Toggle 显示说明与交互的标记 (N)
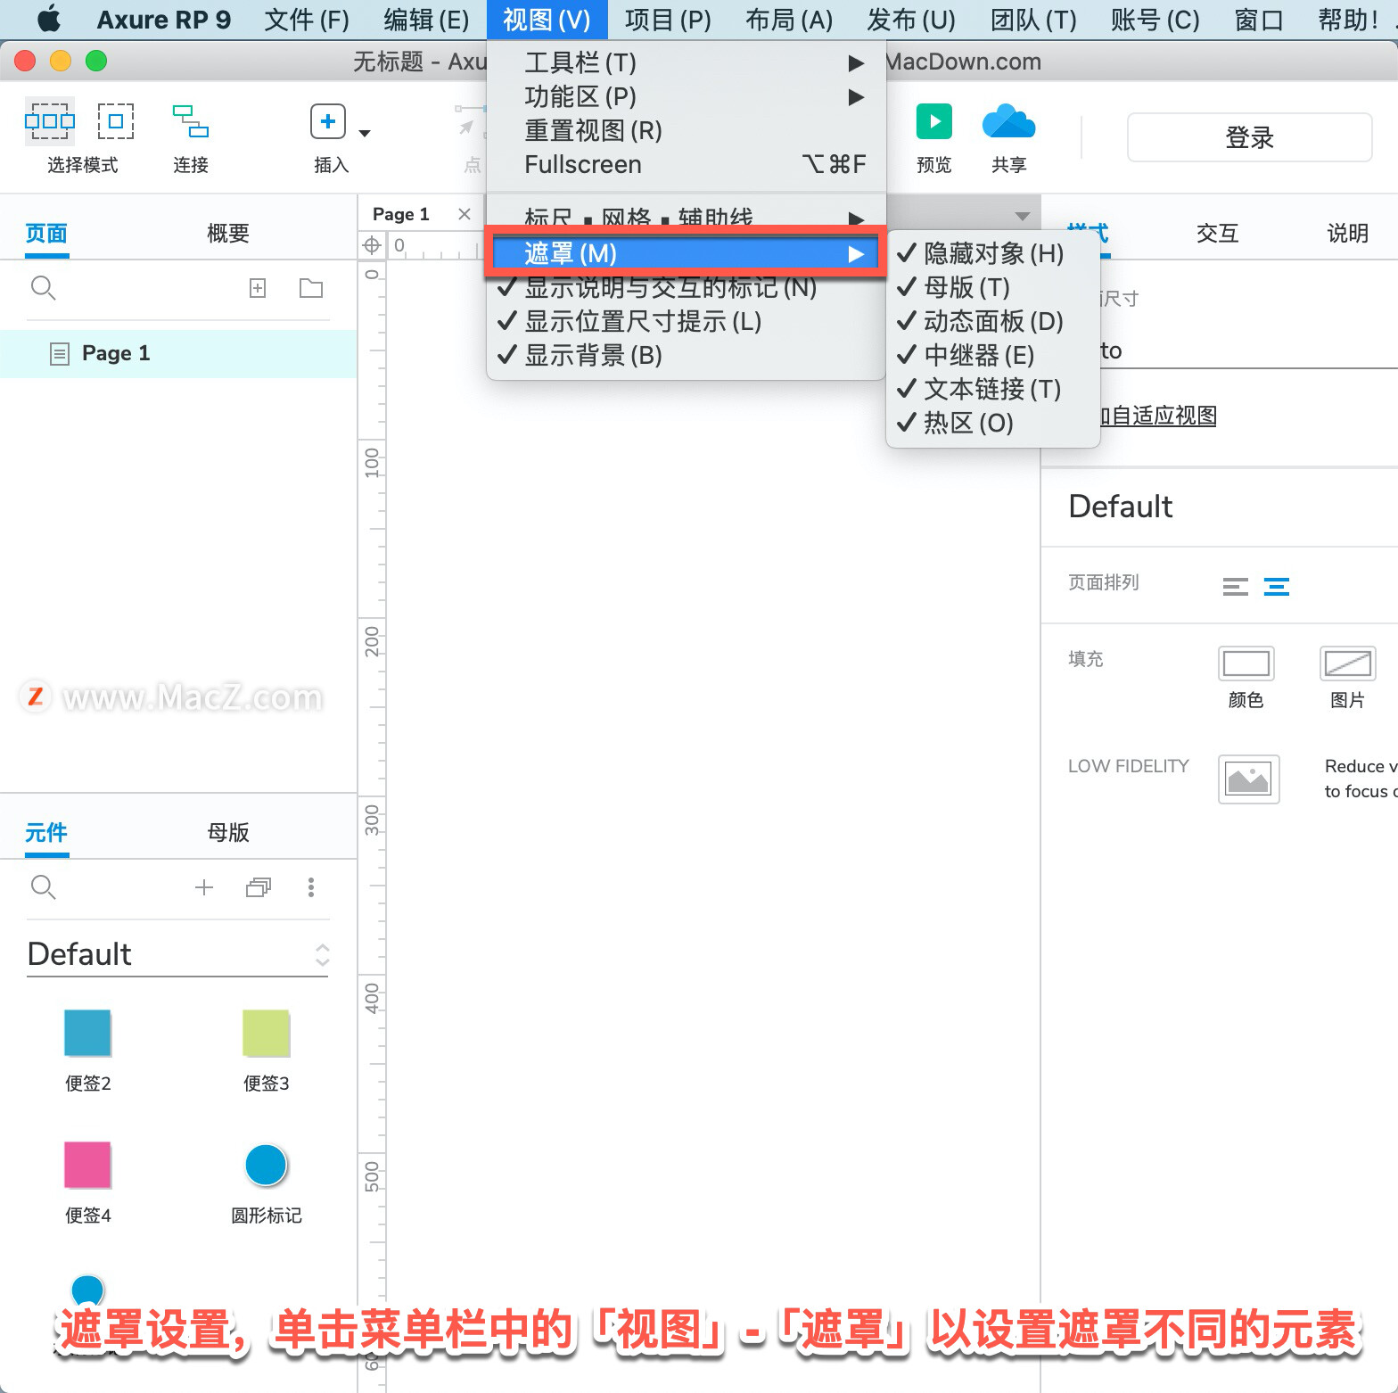Screen dimensions: 1398x1393 click(x=686, y=288)
